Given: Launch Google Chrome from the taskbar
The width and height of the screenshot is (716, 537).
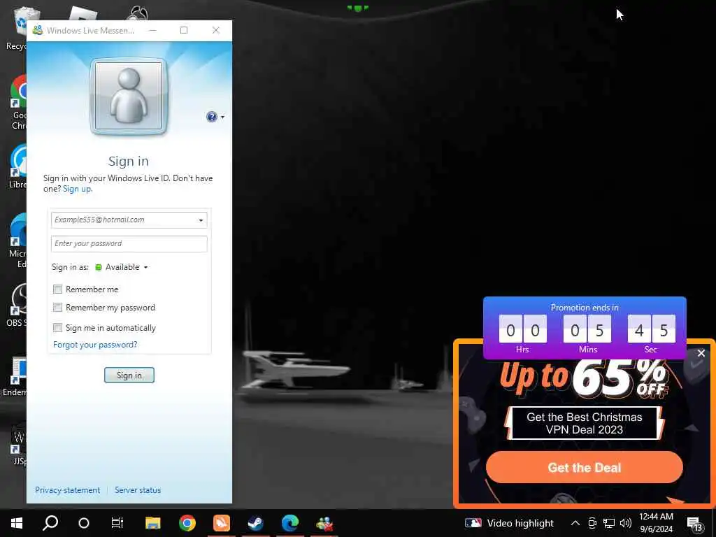Looking at the screenshot, I should pos(187,523).
